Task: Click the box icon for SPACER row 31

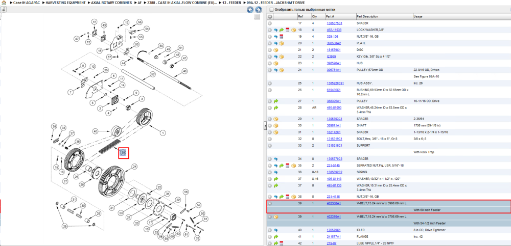Action: [276, 132]
